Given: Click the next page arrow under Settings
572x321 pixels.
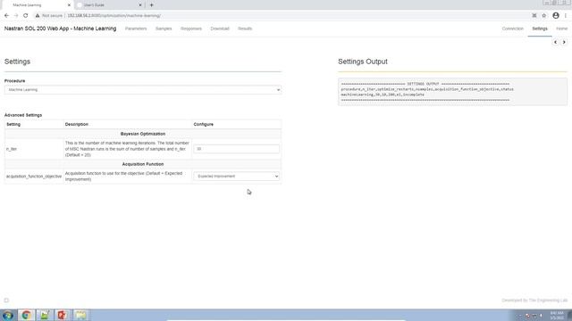Looking at the screenshot, I should 564,42.
